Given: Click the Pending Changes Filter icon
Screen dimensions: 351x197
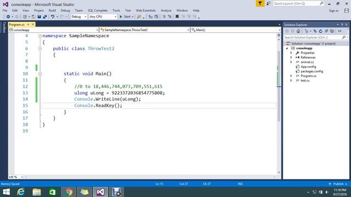Looking at the screenshot, I should click(307, 31).
